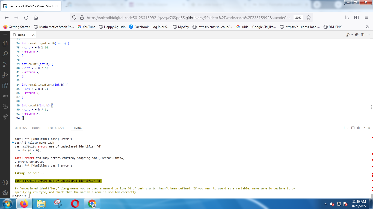This screenshot has width=373, height=209.
Task: Open the VS Code hamburger menu
Action: (x=5, y=35)
